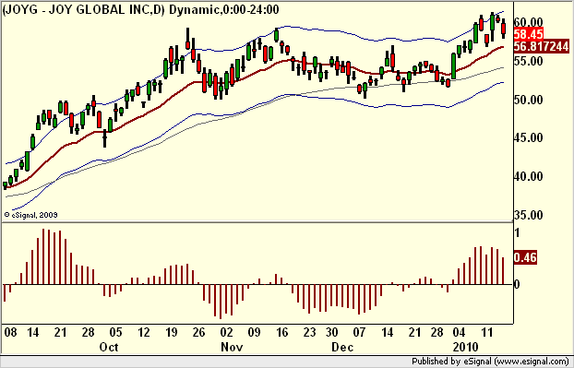
Task: Click the 45.00 price axis label
Action: (528, 138)
